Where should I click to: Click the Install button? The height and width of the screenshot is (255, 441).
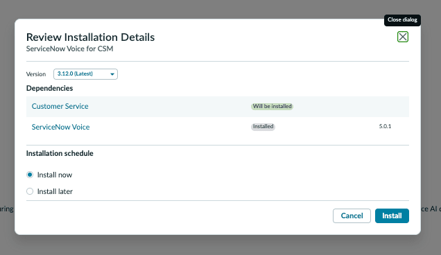(x=392, y=216)
